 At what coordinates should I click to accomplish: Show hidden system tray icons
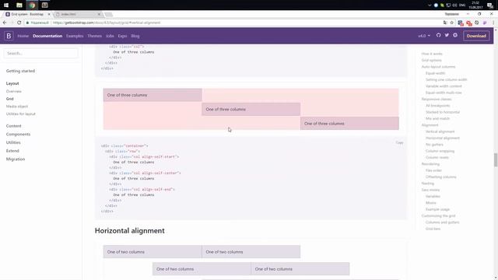point(430,5)
